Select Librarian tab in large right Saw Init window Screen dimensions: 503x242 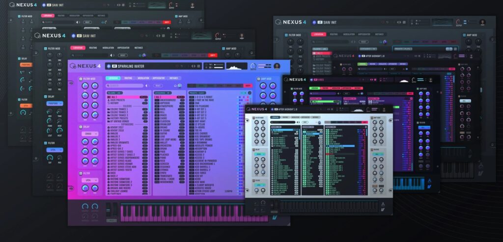318,34
